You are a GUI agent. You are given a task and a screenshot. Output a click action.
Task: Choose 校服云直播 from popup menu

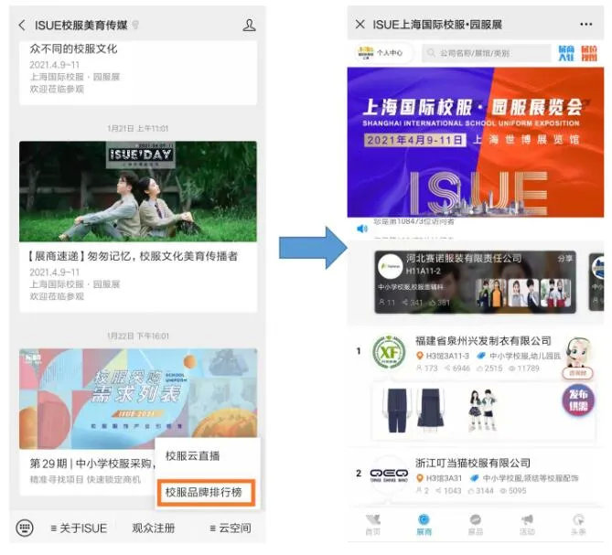coord(192,456)
